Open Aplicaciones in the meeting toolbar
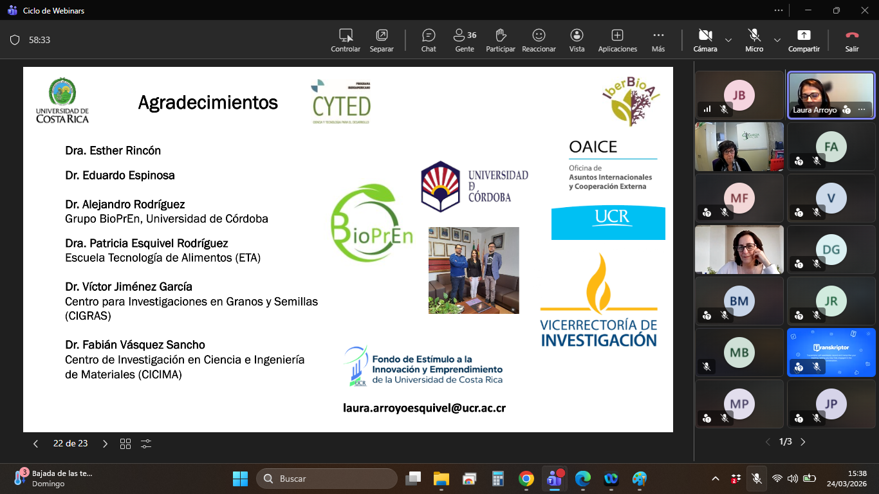Image resolution: width=879 pixels, height=494 pixels. [x=617, y=40]
